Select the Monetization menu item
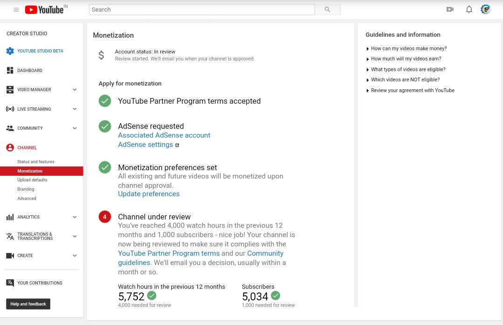503x325 pixels. (42, 171)
